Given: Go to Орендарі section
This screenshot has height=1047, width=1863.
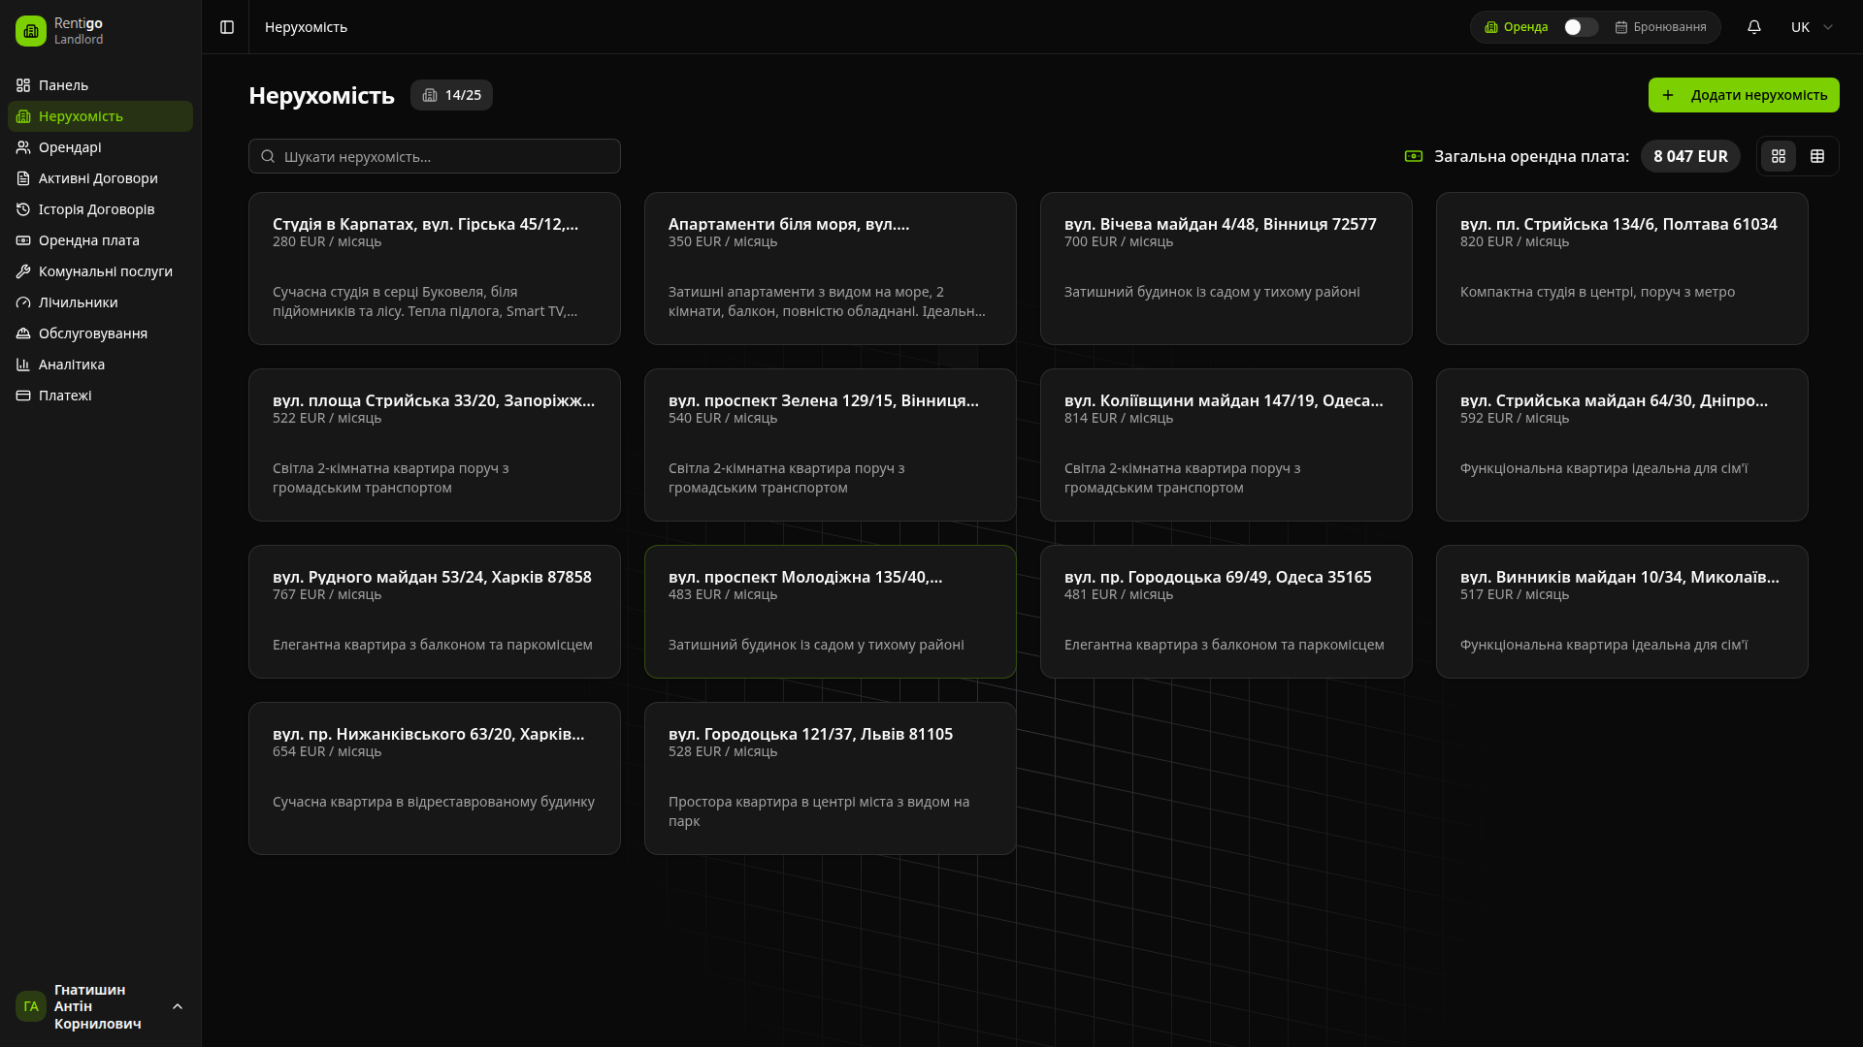Looking at the screenshot, I should tap(70, 147).
